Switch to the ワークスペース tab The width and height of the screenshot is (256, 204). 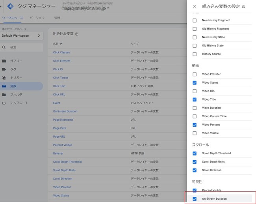tap(12, 18)
